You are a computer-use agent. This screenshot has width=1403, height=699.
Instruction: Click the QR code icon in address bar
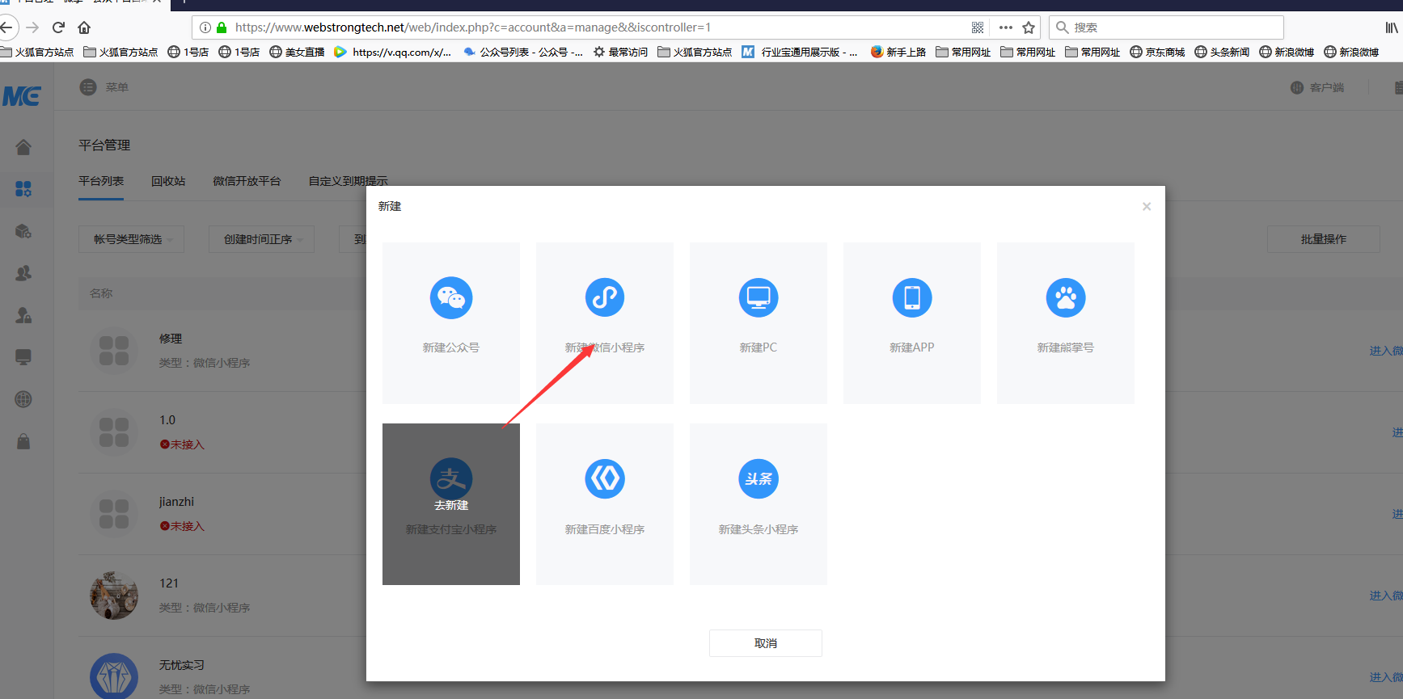click(x=978, y=27)
